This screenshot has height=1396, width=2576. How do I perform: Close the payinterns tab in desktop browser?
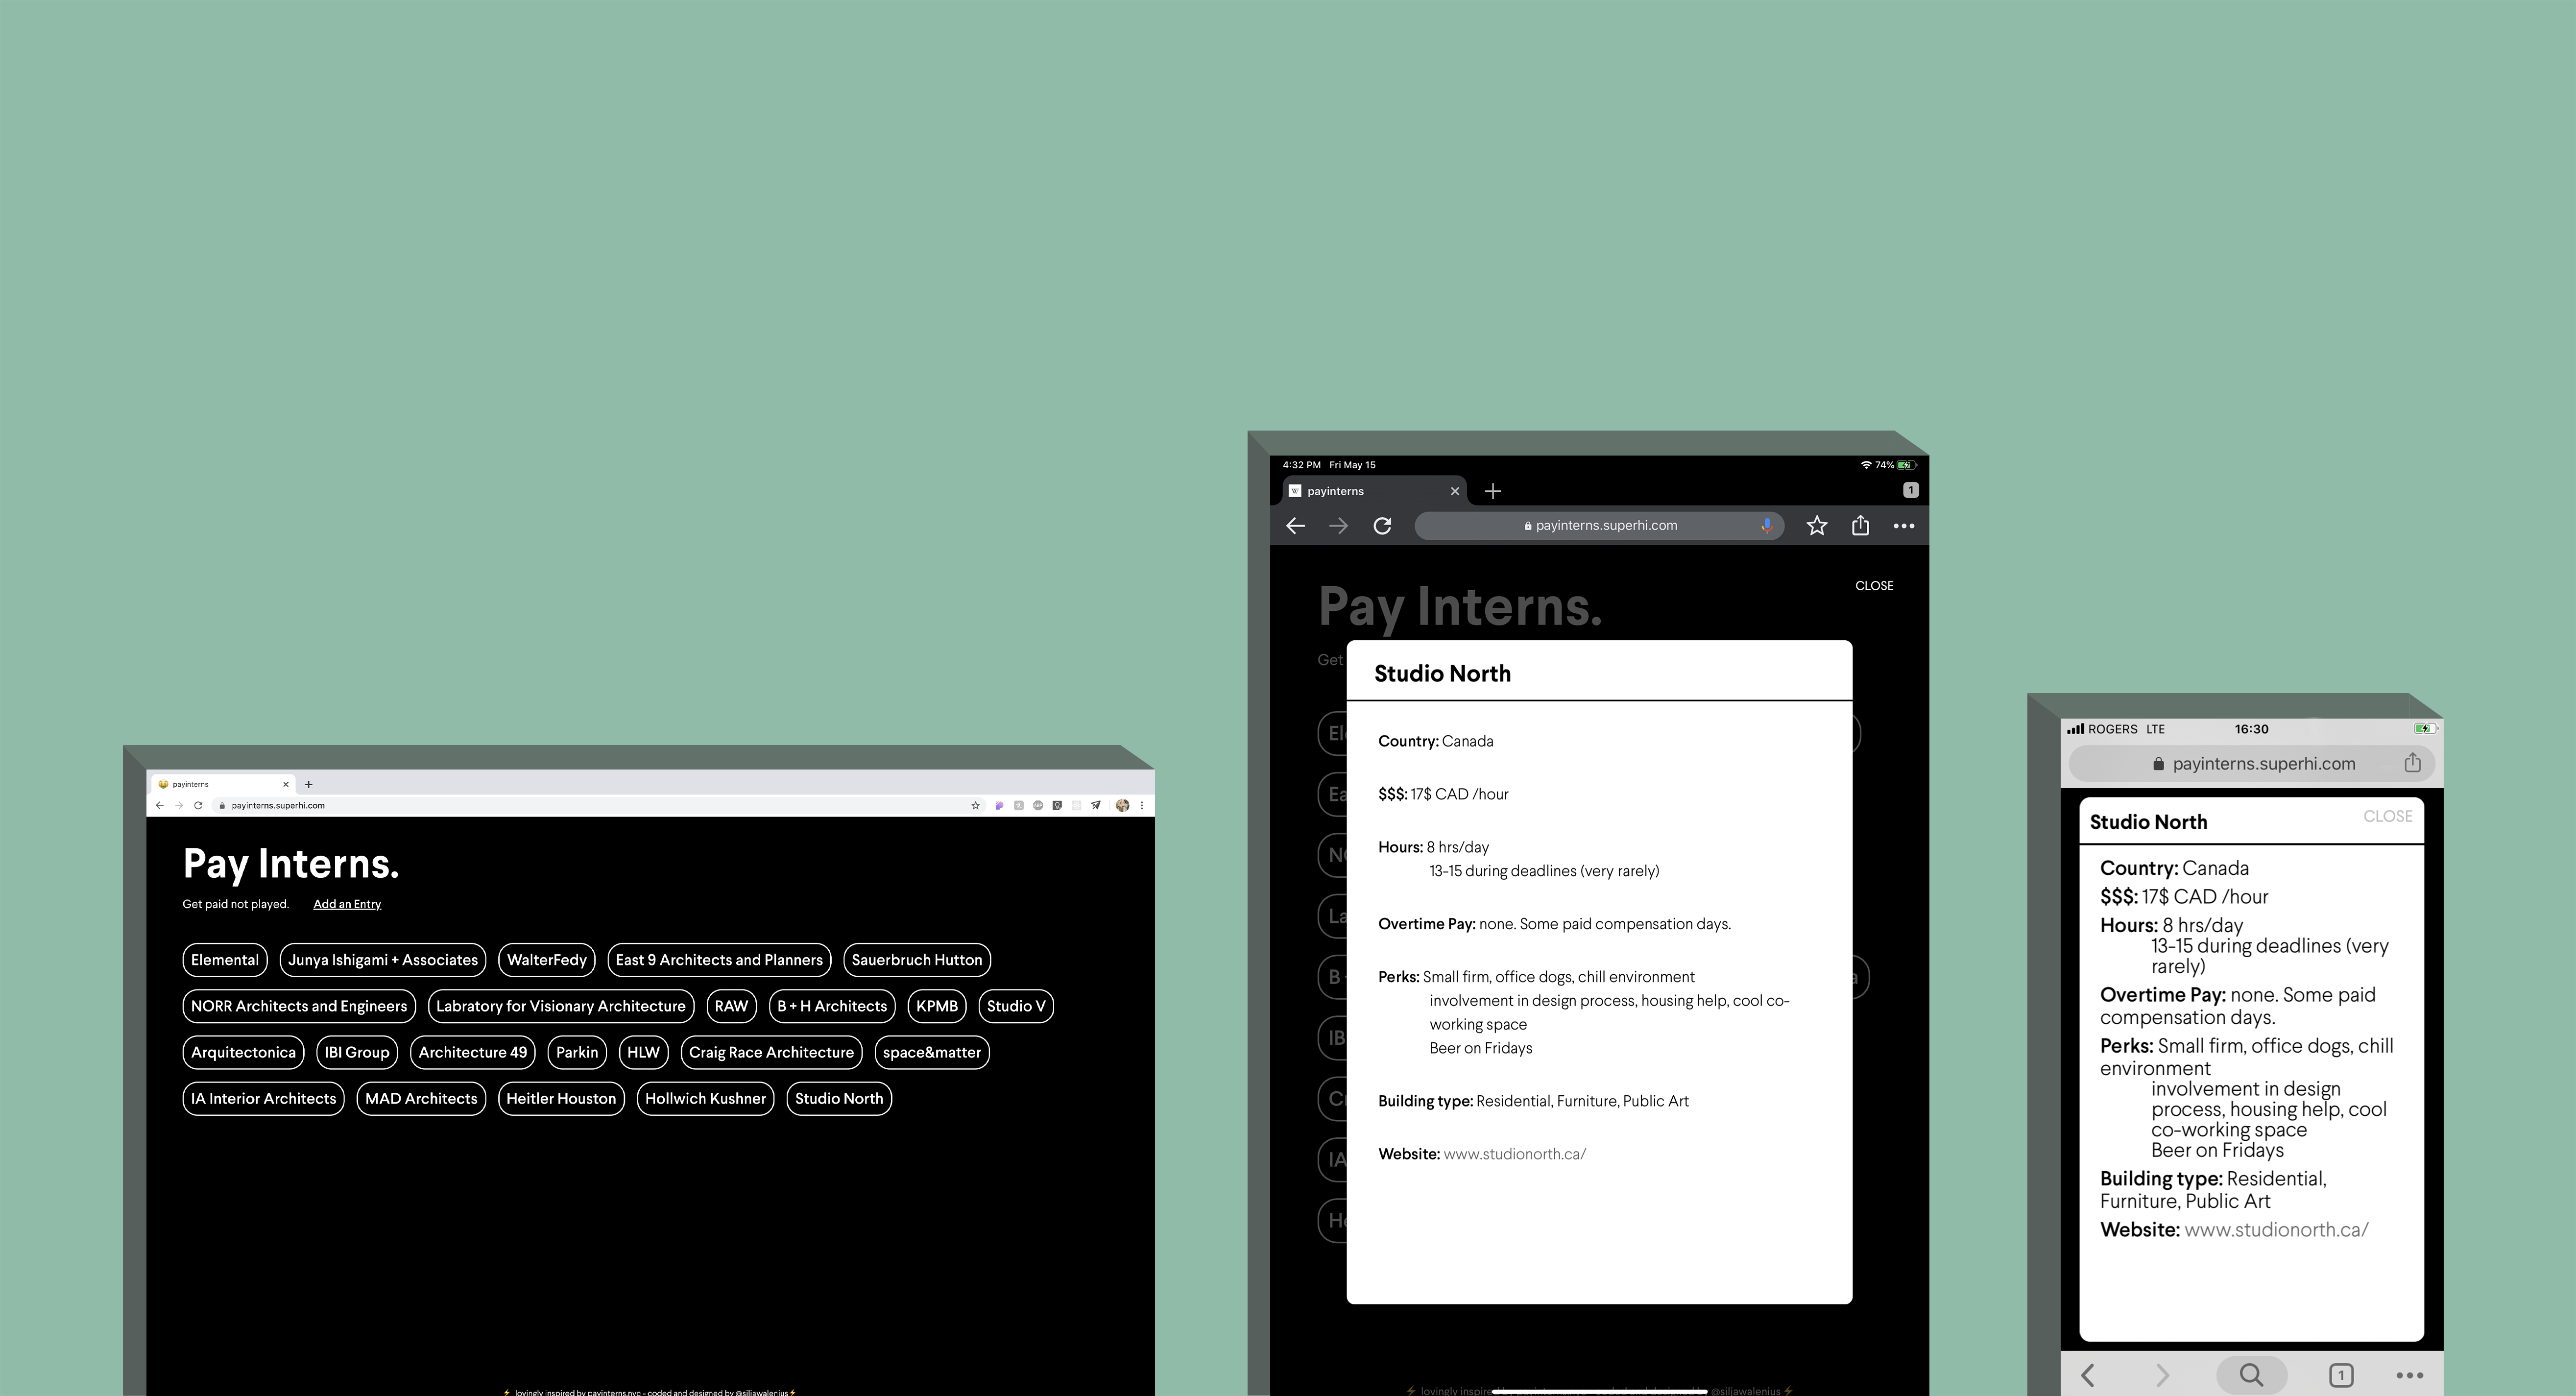pos(286,784)
